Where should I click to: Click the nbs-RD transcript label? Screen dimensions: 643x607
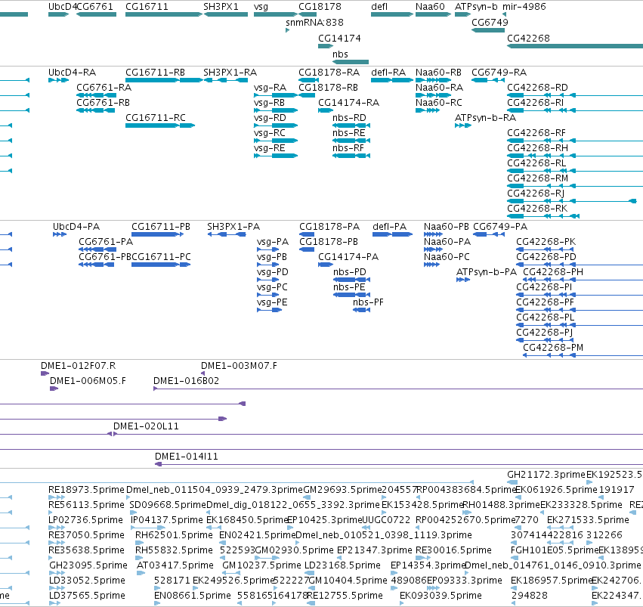(349, 118)
